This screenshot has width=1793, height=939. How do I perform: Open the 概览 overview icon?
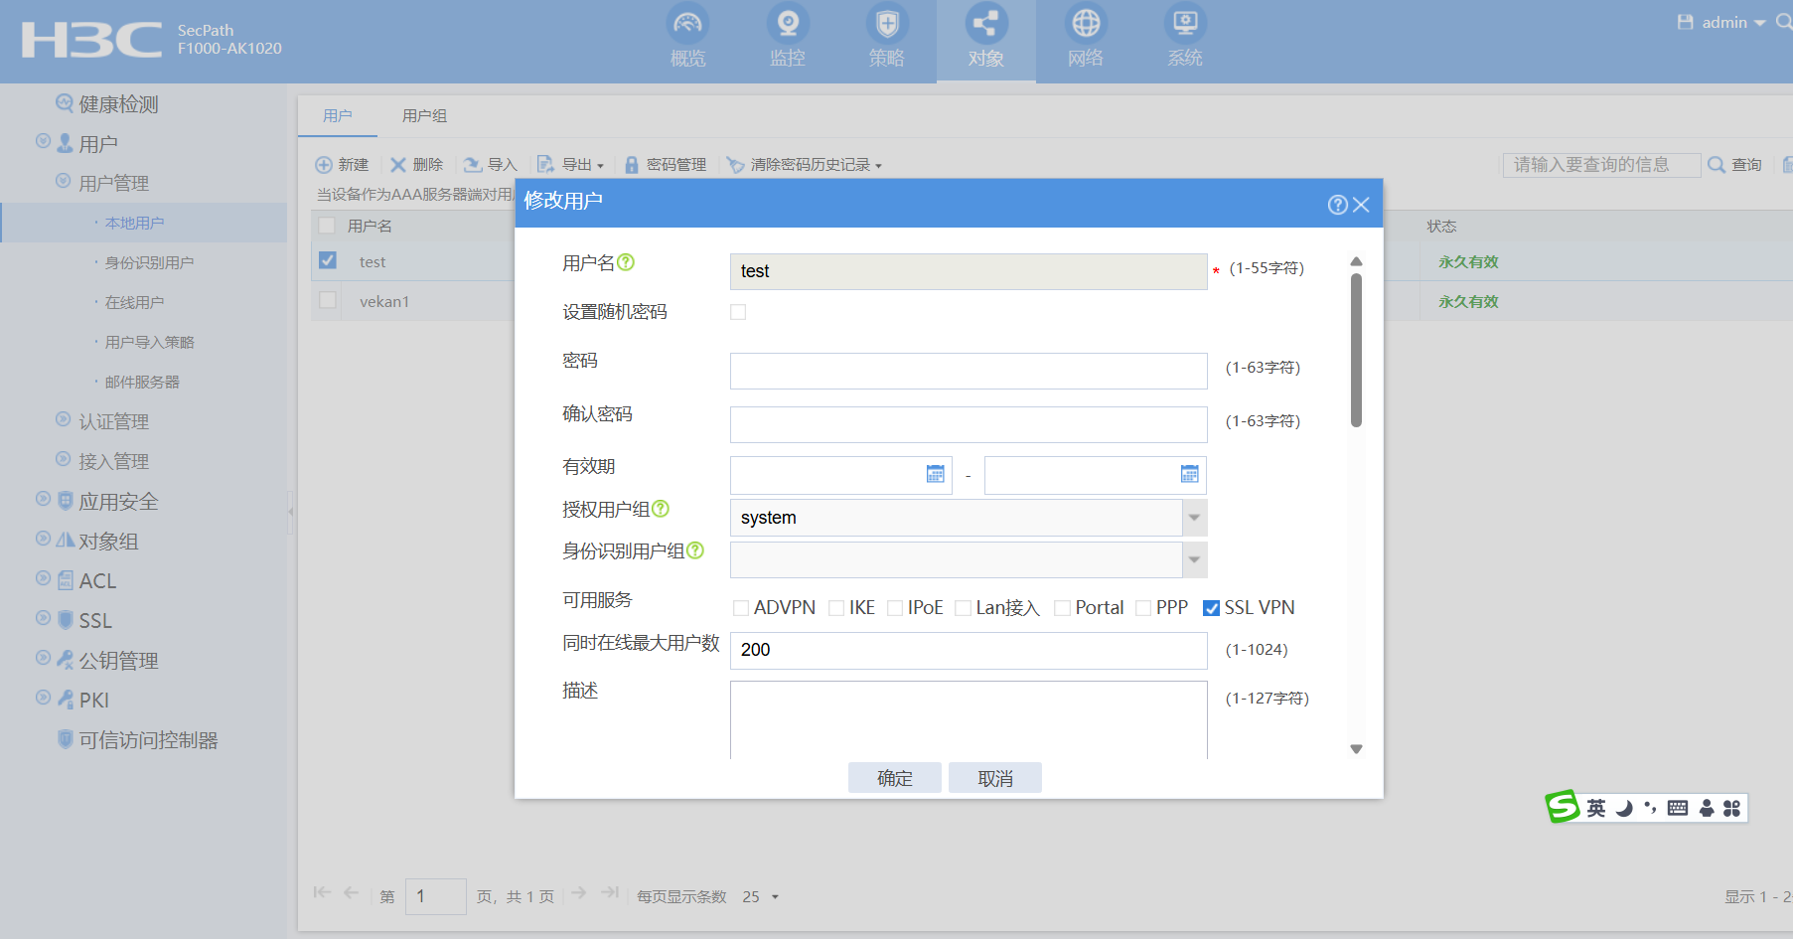point(687,24)
